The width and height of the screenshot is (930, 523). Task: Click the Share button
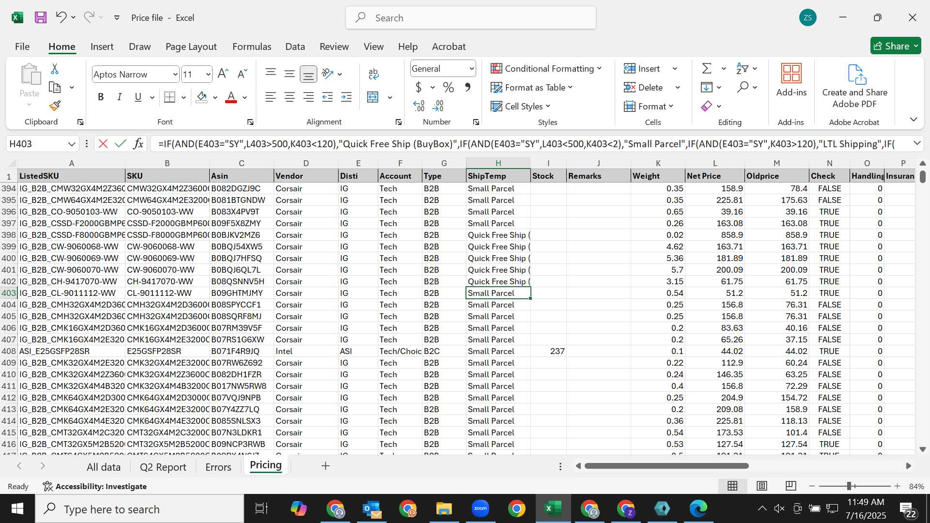pyautogui.click(x=896, y=46)
